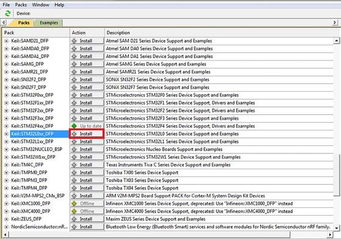Click Offline button for Keil::XMC1000_DFP
This screenshot has width=341, height=239.
87,204
